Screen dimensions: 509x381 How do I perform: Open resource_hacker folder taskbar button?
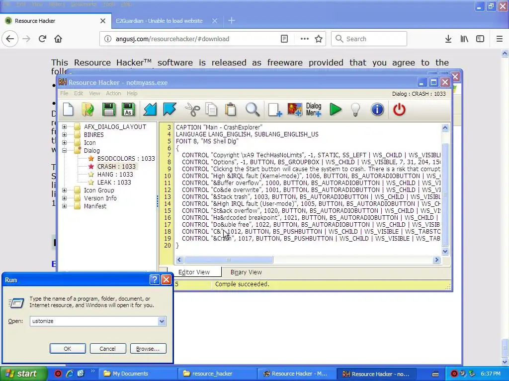click(x=217, y=374)
